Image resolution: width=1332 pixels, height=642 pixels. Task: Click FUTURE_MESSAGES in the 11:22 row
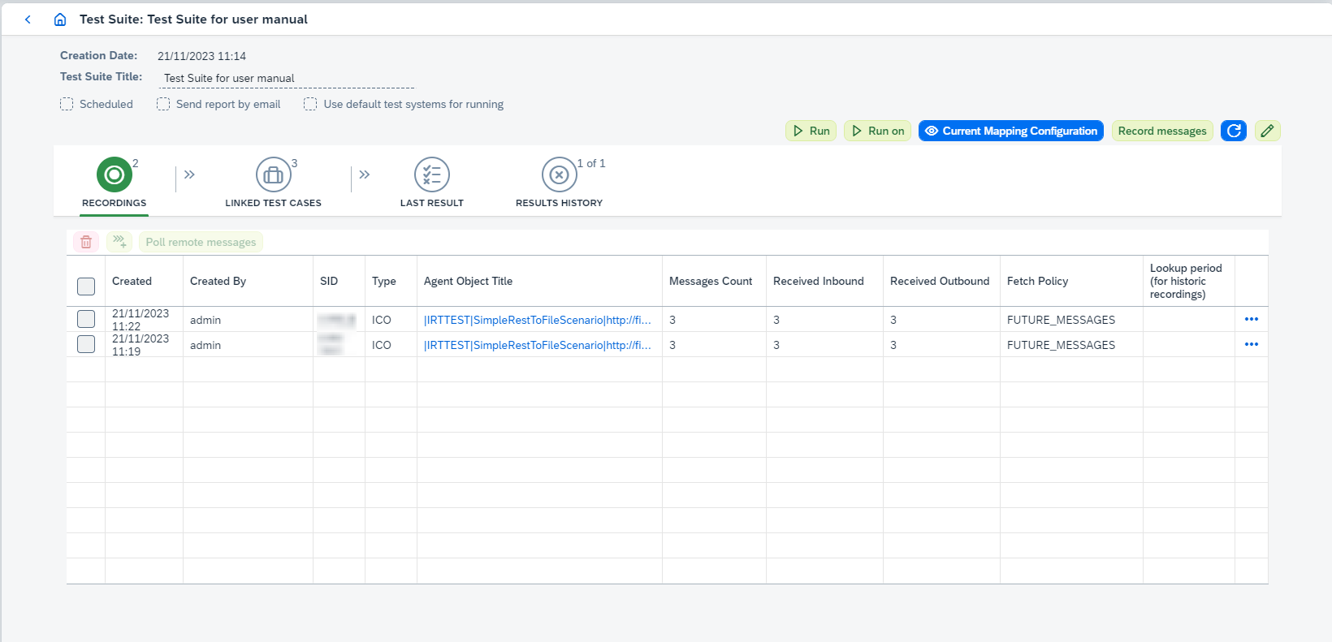coord(1061,320)
